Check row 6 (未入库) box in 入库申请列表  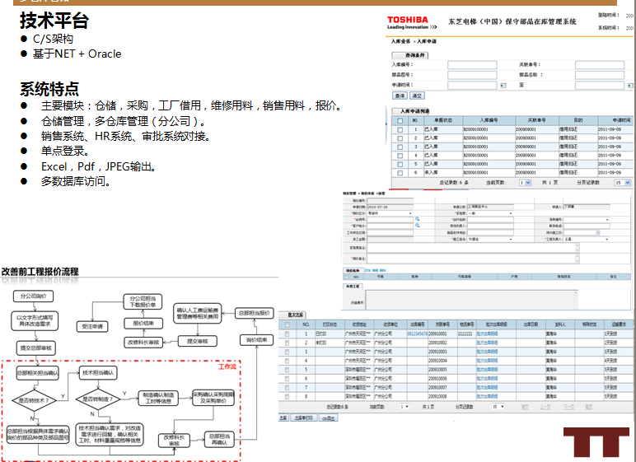click(400, 173)
